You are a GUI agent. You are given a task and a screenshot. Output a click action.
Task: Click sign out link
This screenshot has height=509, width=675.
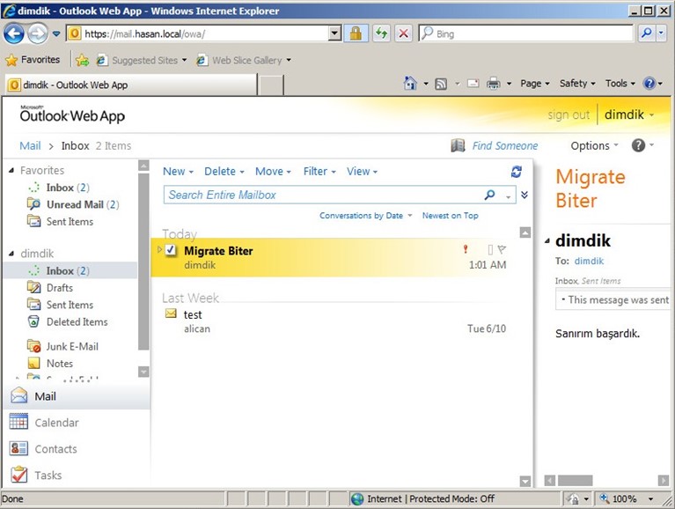point(569,114)
